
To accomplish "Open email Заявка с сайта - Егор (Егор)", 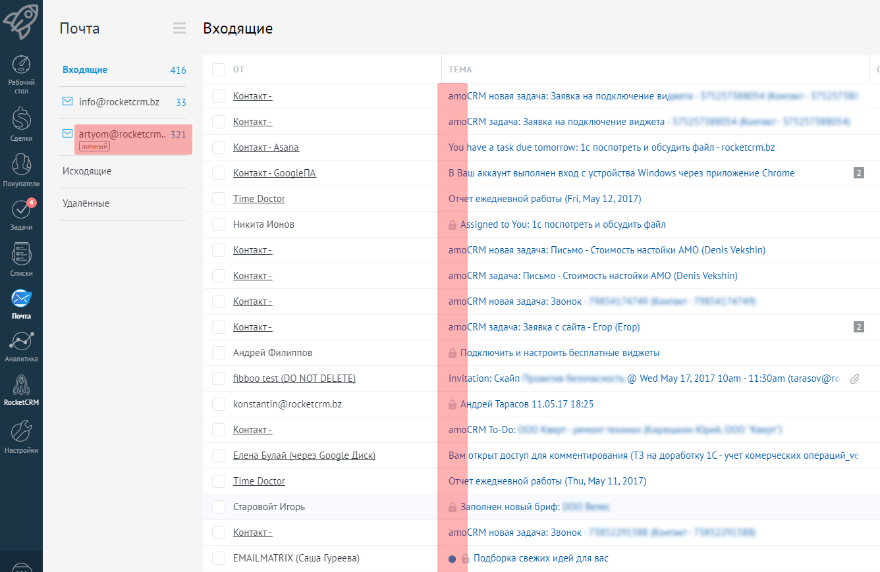I will click(x=544, y=327).
